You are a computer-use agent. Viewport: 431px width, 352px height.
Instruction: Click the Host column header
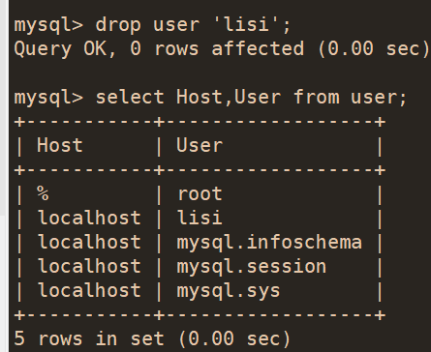(60, 145)
